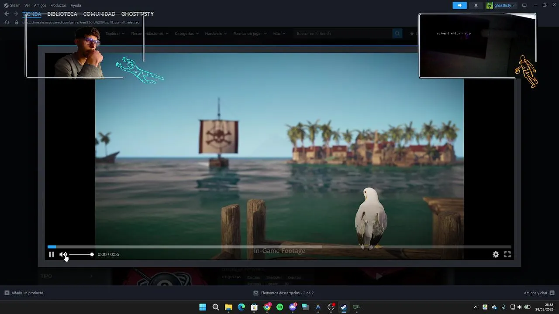This screenshot has height=314, width=559.
Task: Click the store URL address field
Action: (x=80, y=22)
